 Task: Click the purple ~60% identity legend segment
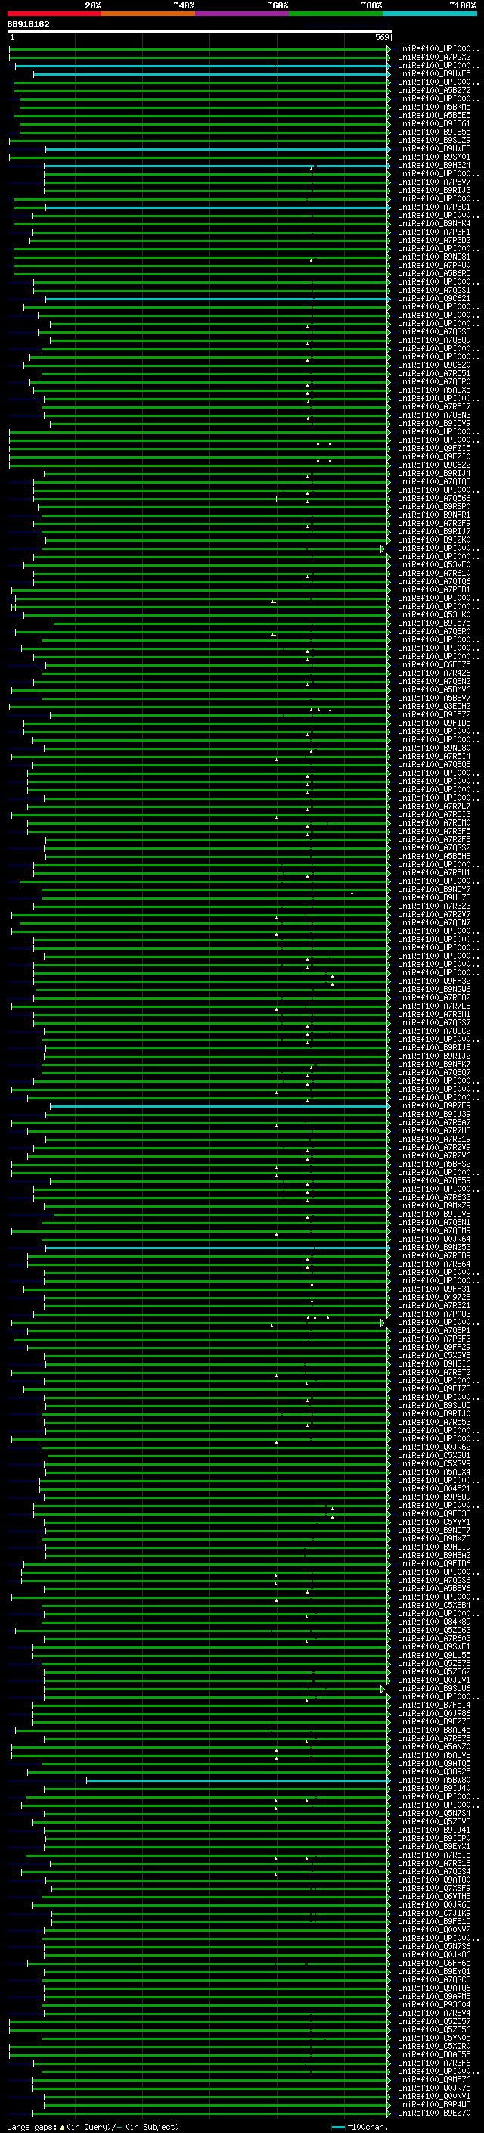(241, 14)
